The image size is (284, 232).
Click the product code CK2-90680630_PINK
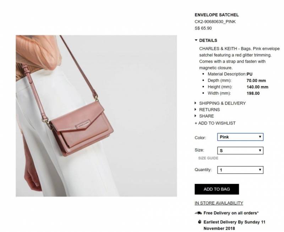coord(215,22)
